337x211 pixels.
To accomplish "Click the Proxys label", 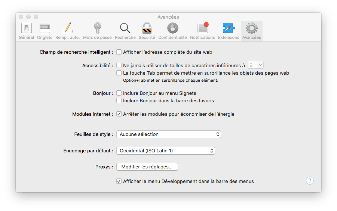I will [x=104, y=167].
